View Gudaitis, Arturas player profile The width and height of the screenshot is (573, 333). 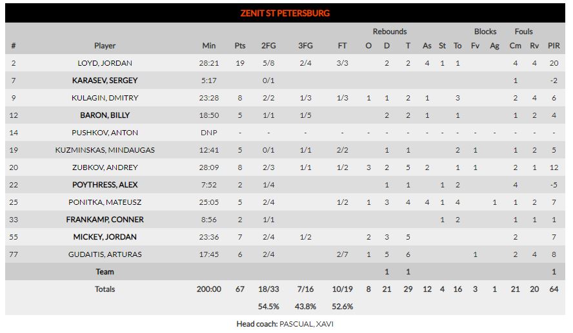(105, 254)
